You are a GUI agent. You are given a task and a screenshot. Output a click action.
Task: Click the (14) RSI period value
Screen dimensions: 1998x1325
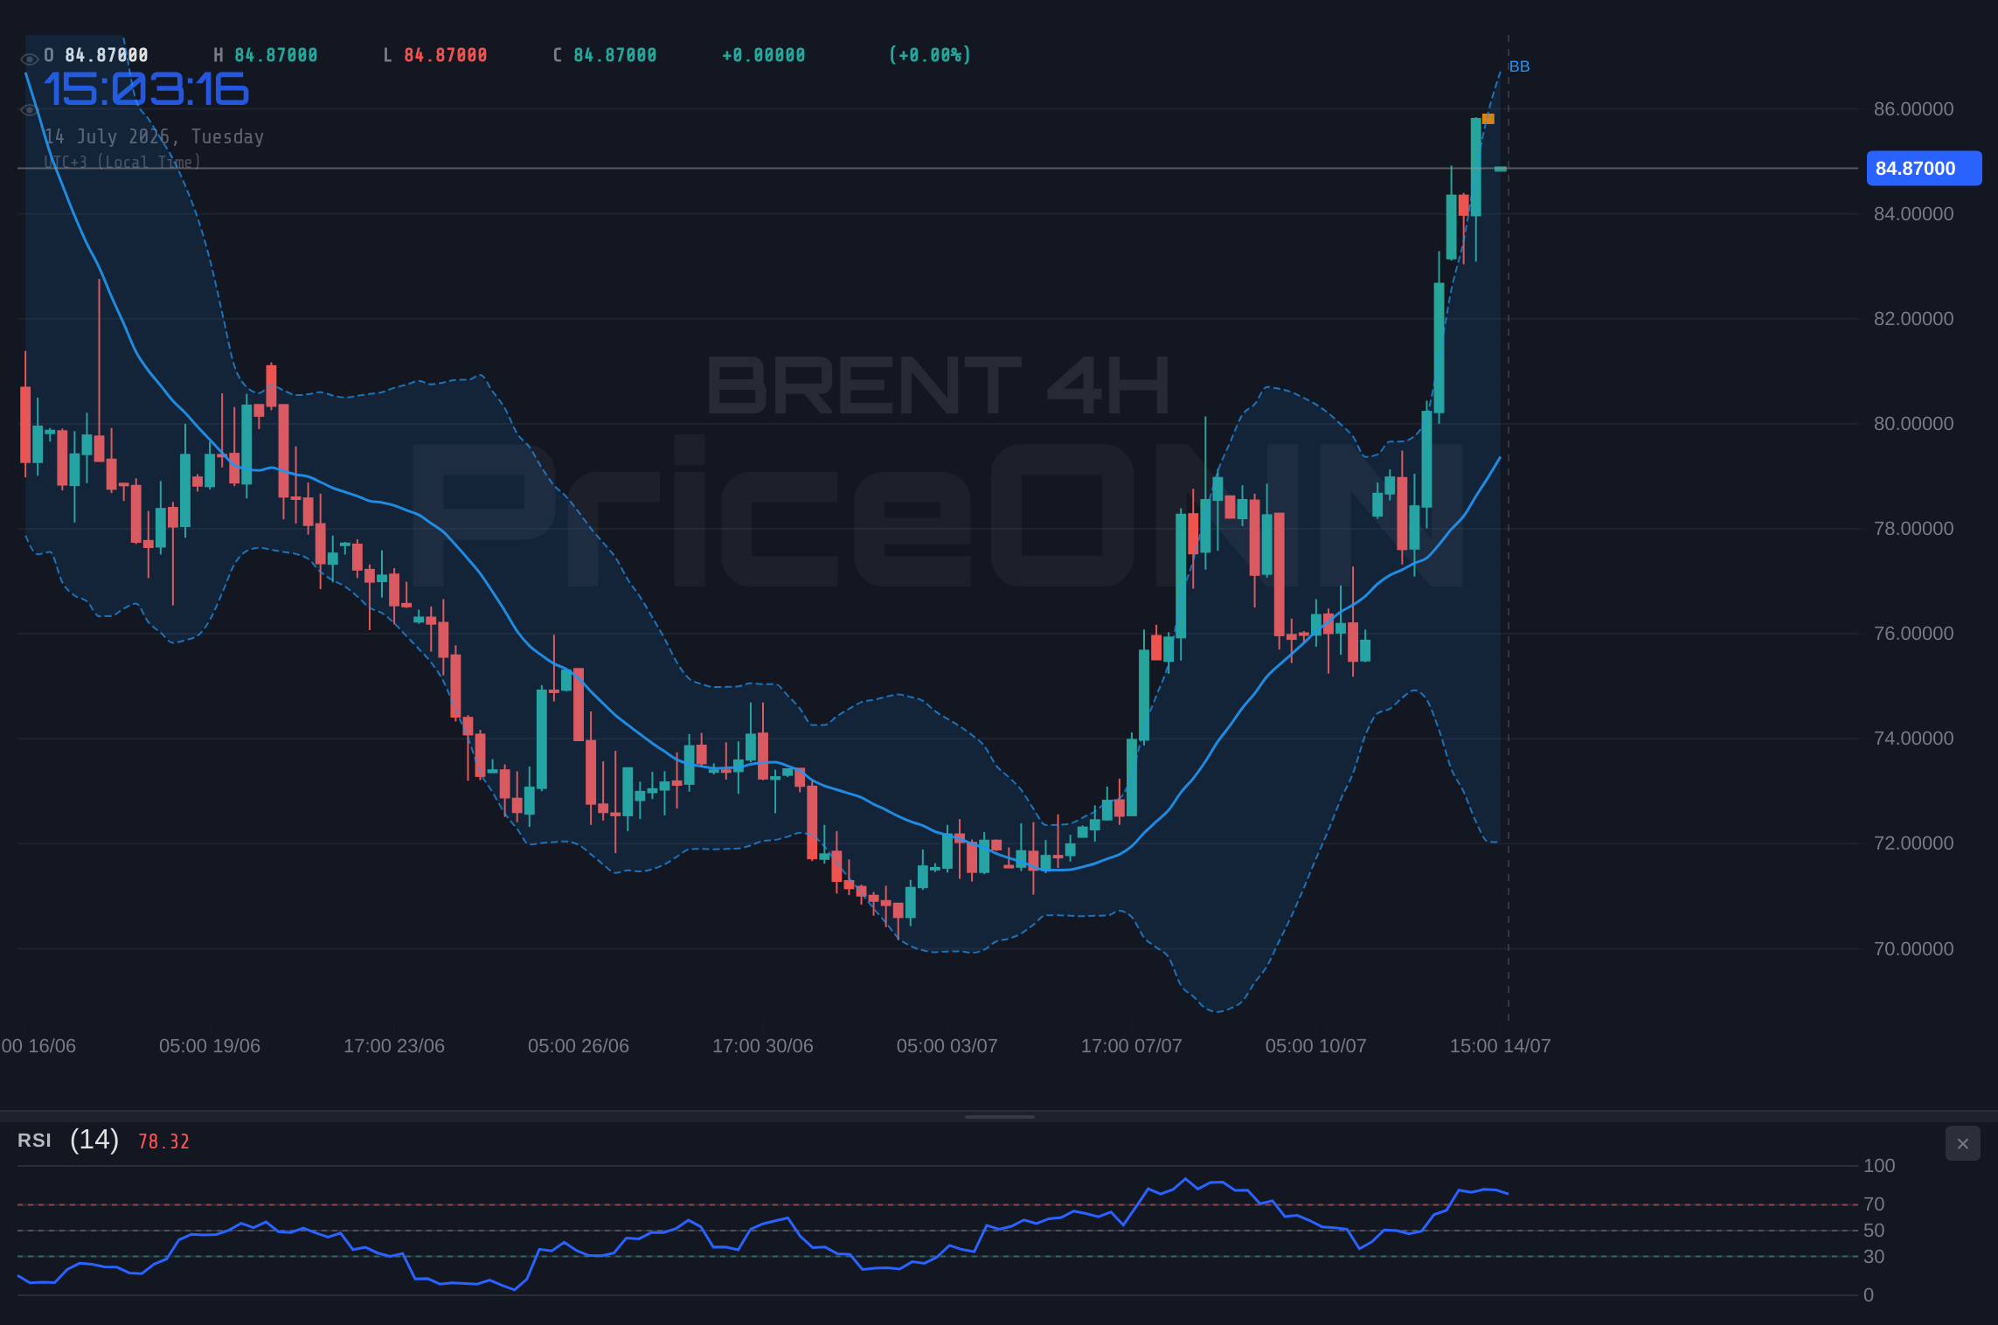tap(94, 1140)
